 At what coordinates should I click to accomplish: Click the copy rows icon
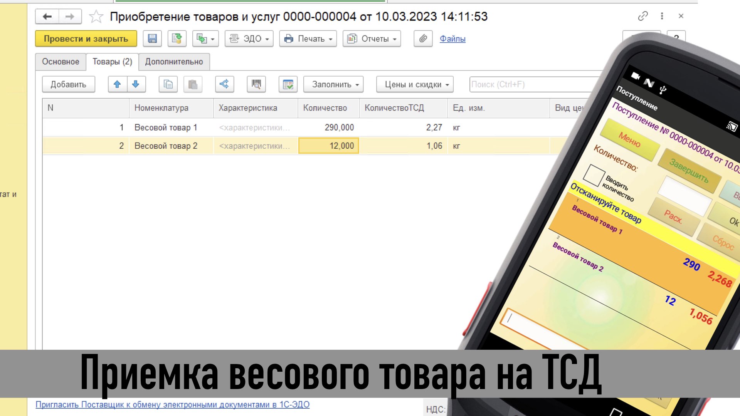click(168, 84)
